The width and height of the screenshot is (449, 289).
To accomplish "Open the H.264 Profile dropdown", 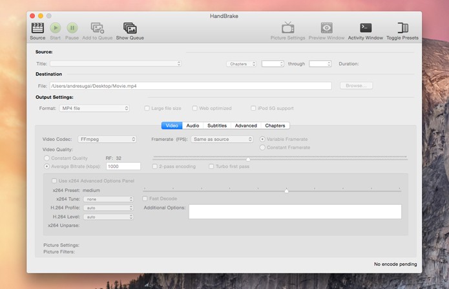I will (109, 208).
